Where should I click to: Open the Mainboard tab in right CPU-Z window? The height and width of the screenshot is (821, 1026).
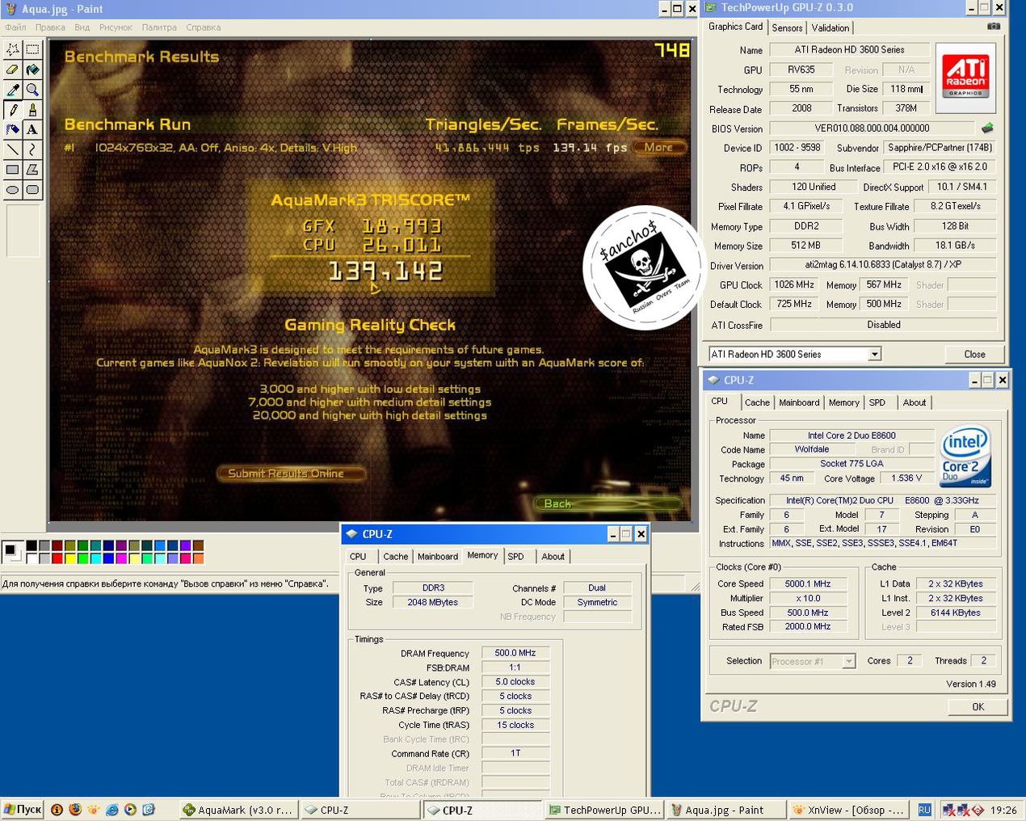click(799, 402)
